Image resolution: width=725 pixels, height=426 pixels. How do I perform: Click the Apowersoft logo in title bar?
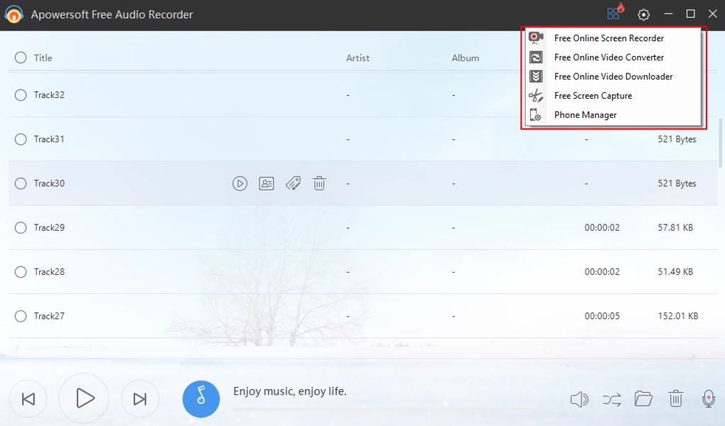(x=14, y=14)
